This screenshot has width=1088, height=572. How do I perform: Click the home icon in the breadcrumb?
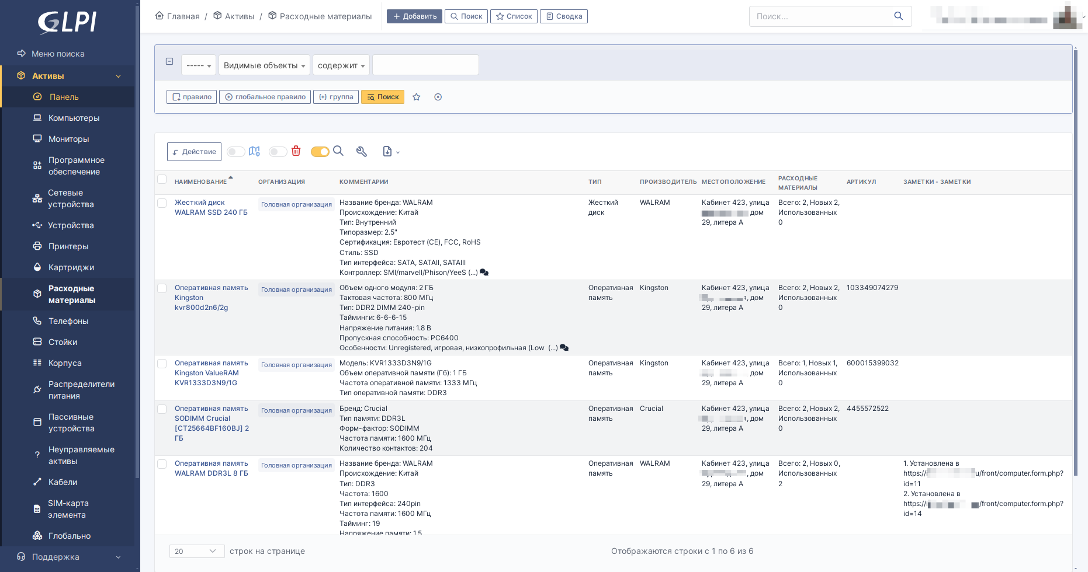[160, 16]
